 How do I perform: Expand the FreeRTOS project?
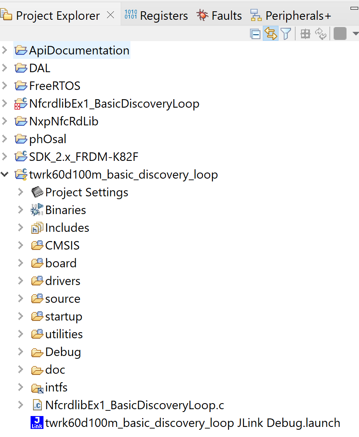5,85
